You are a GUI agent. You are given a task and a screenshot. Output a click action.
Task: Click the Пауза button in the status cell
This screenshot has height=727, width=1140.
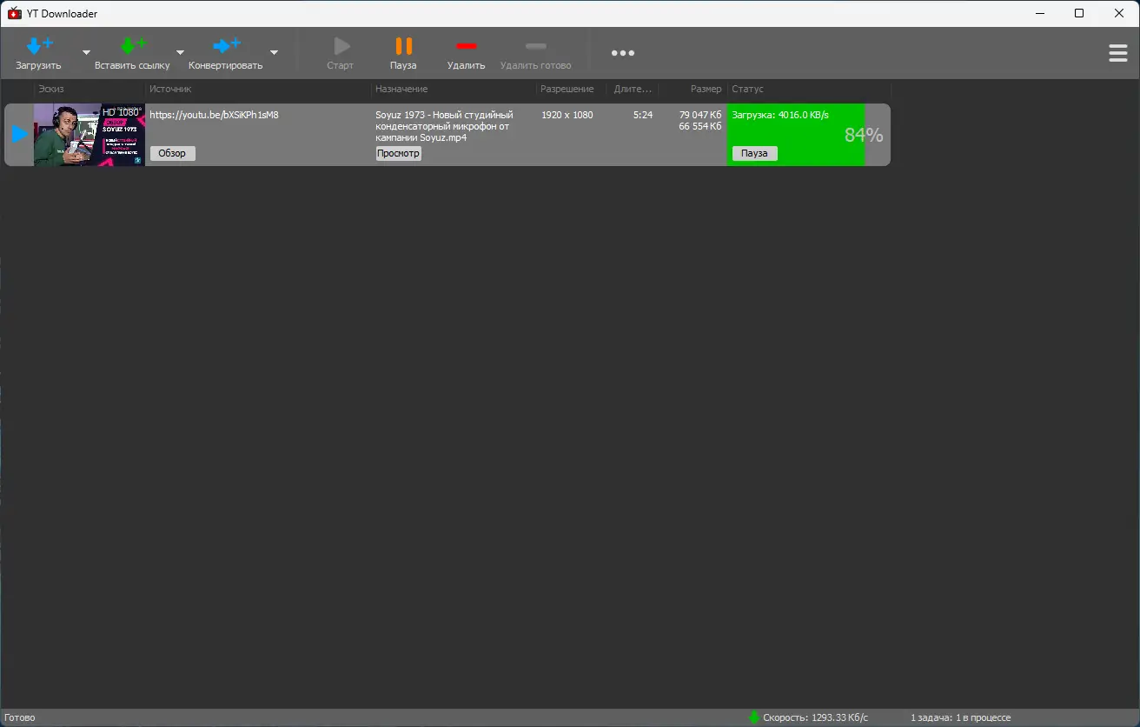pos(755,153)
